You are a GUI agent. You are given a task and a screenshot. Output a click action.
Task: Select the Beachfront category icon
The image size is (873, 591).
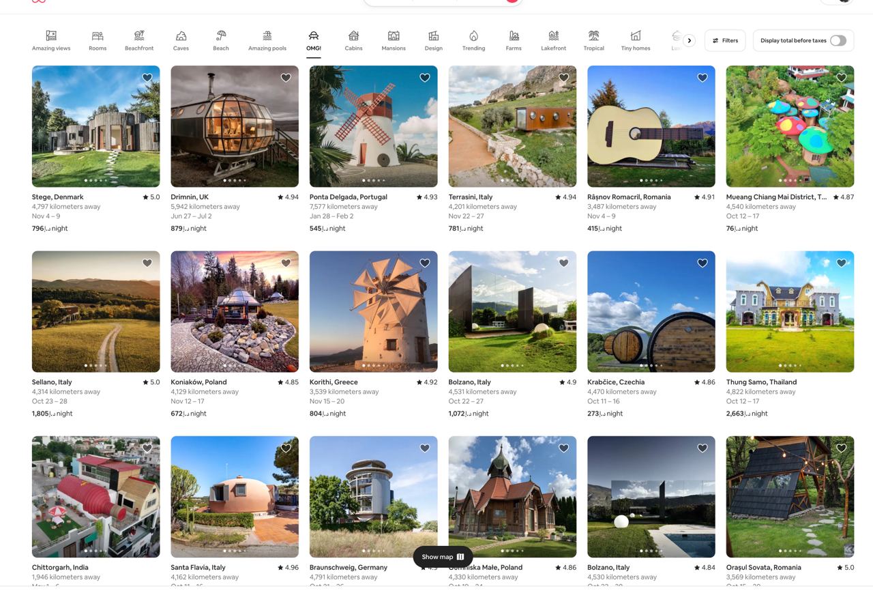tap(139, 36)
